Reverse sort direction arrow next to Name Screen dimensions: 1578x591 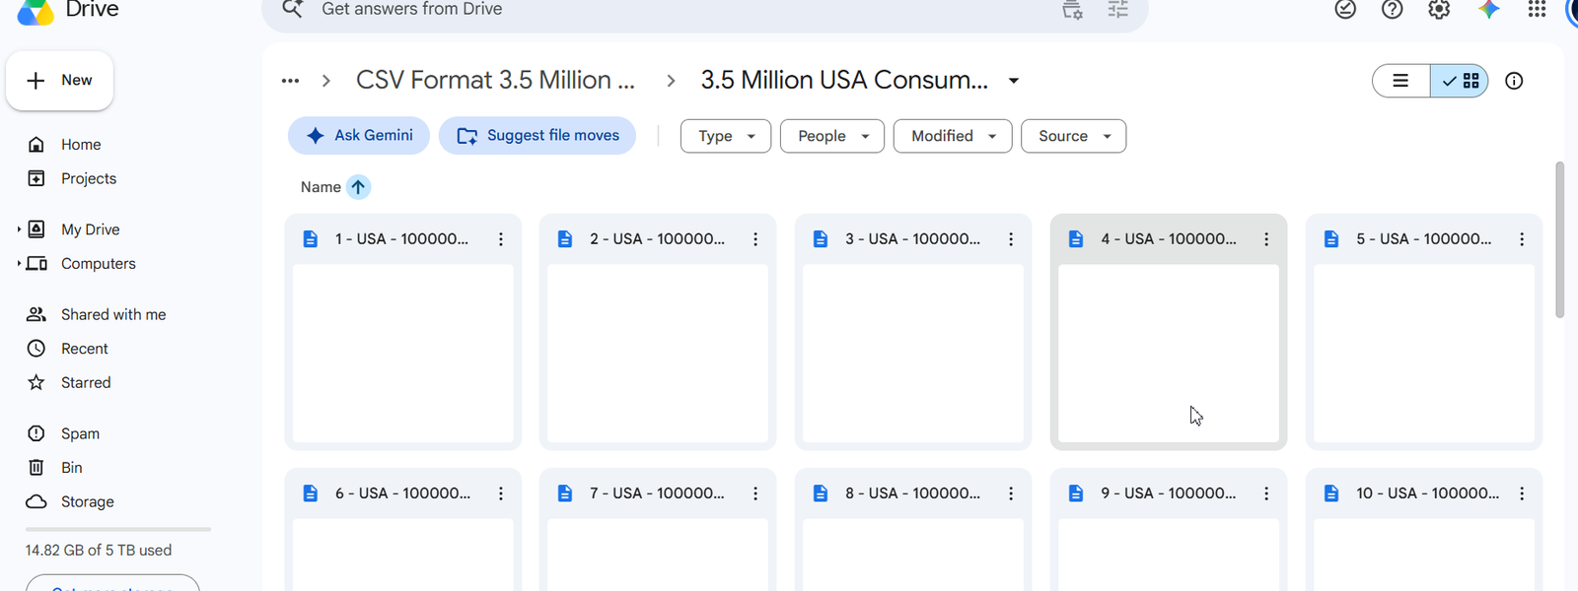tap(358, 187)
